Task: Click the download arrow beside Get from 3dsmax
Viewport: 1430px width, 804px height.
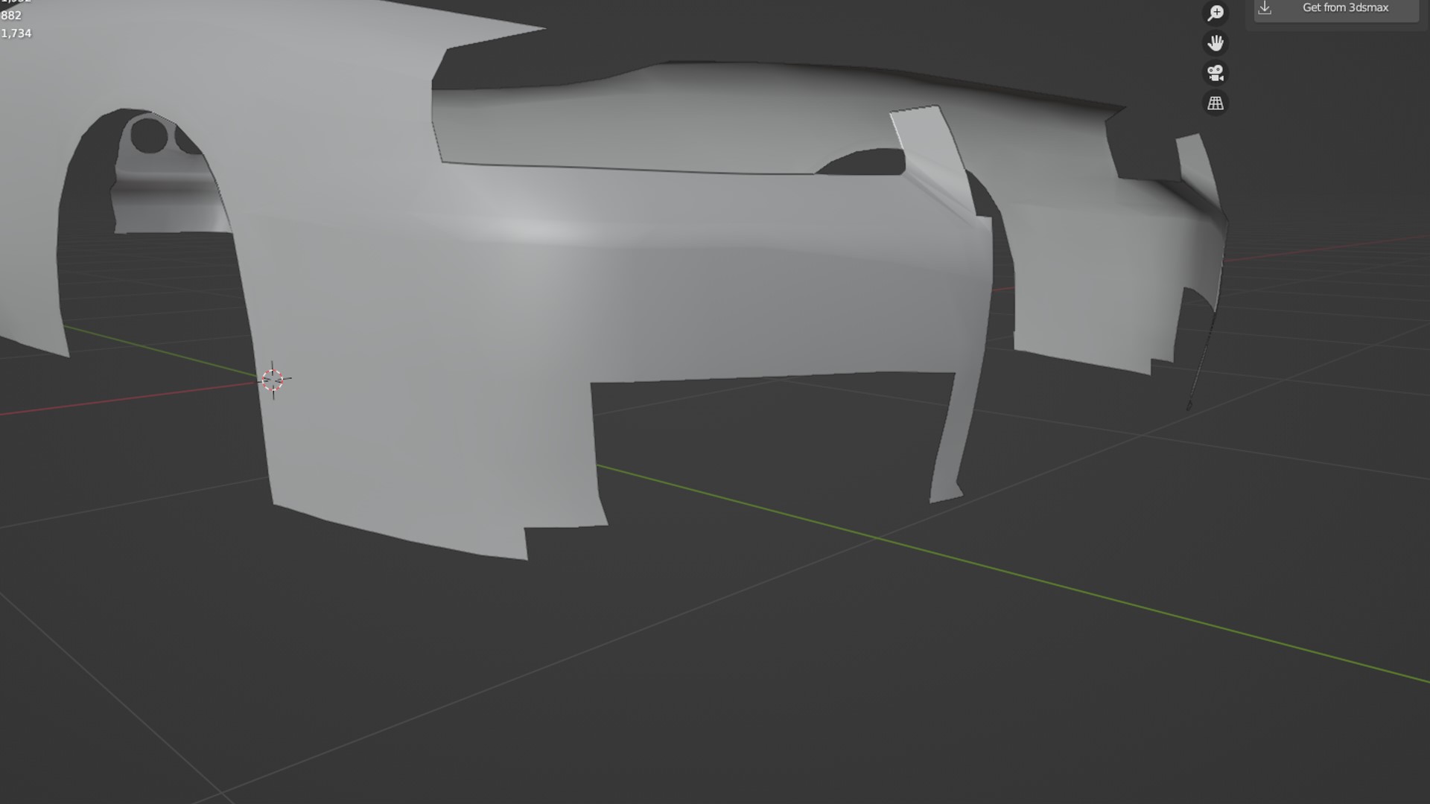Action: point(1265,8)
